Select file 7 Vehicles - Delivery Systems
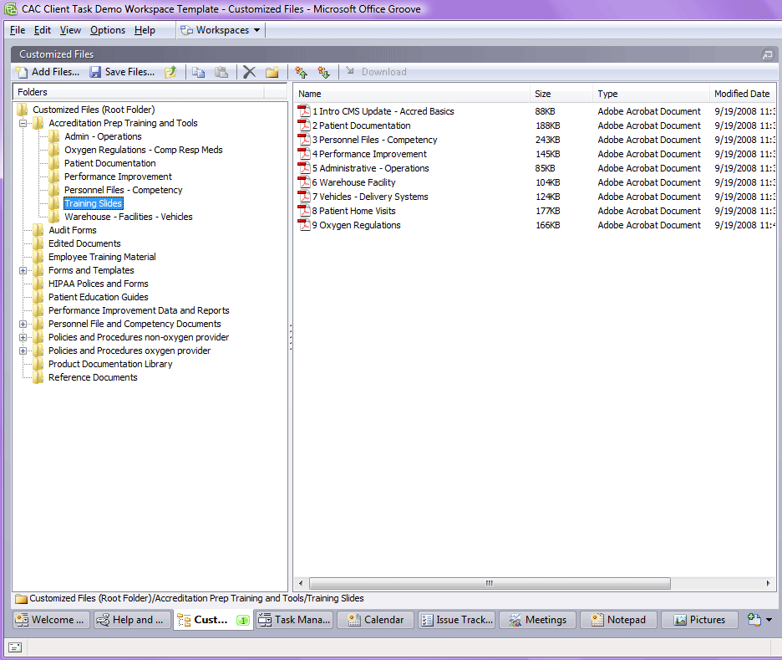Image resolution: width=782 pixels, height=660 pixels. pyautogui.click(x=370, y=197)
